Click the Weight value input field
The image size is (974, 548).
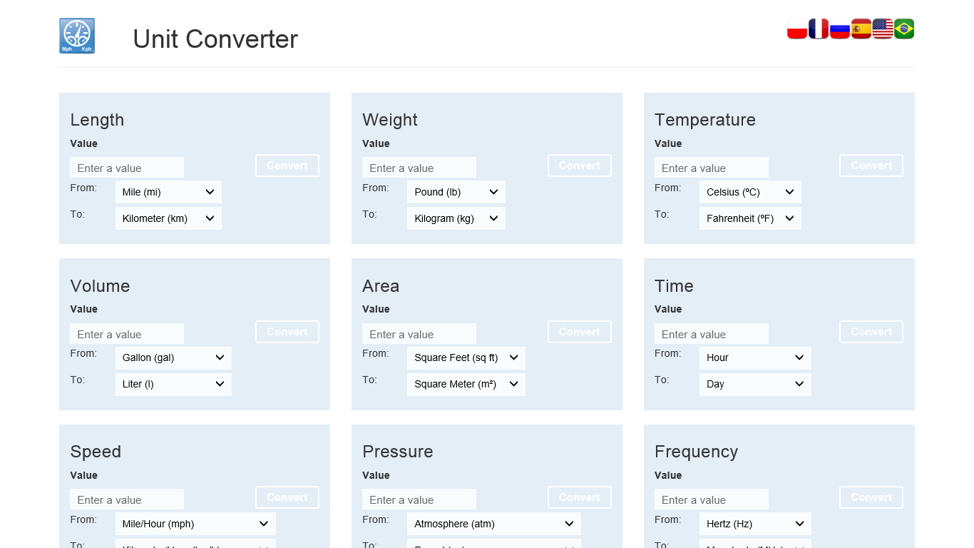[x=419, y=168]
